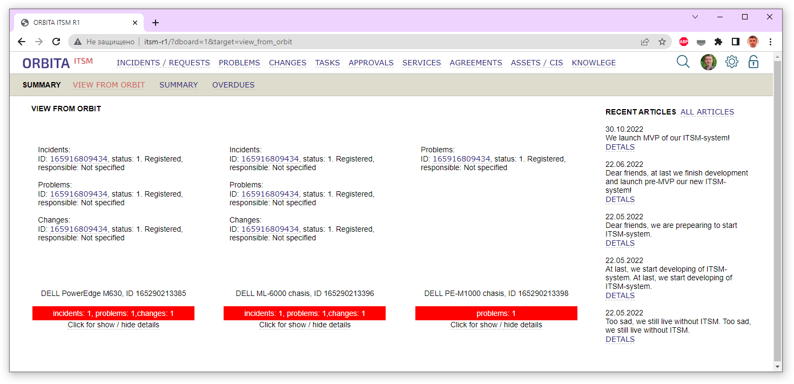Screen dimensions: 794x384
Task: Click the share page icon in address bar
Action: click(x=644, y=42)
